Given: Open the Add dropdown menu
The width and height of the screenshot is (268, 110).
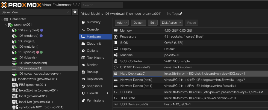Looking at the screenshot, I should pyautogui.click(x=122, y=23).
